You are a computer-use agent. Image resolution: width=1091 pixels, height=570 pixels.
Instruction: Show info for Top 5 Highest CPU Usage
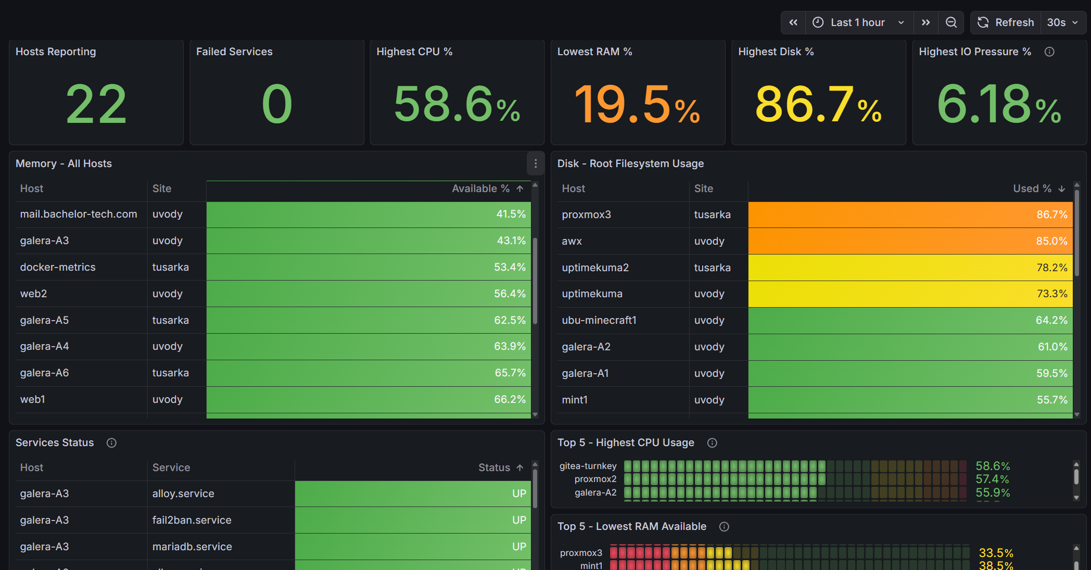712,442
